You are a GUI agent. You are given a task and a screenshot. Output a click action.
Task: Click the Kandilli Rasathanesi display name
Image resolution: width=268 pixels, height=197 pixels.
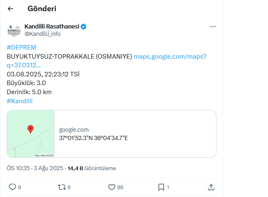tap(52, 26)
